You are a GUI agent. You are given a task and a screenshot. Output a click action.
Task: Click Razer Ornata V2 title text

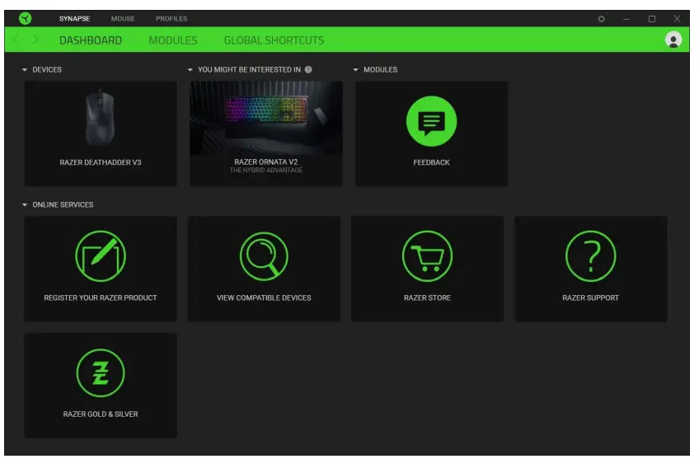tap(266, 161)
